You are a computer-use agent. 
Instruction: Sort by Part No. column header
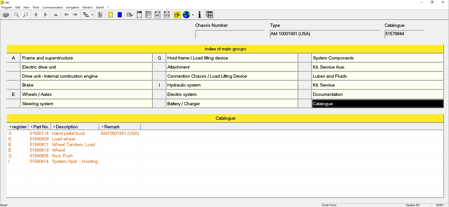pyautogui.click(x=40, y=127)
